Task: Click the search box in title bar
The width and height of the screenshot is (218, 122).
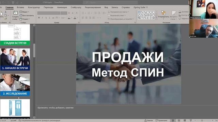Action: tap(110, 2)
